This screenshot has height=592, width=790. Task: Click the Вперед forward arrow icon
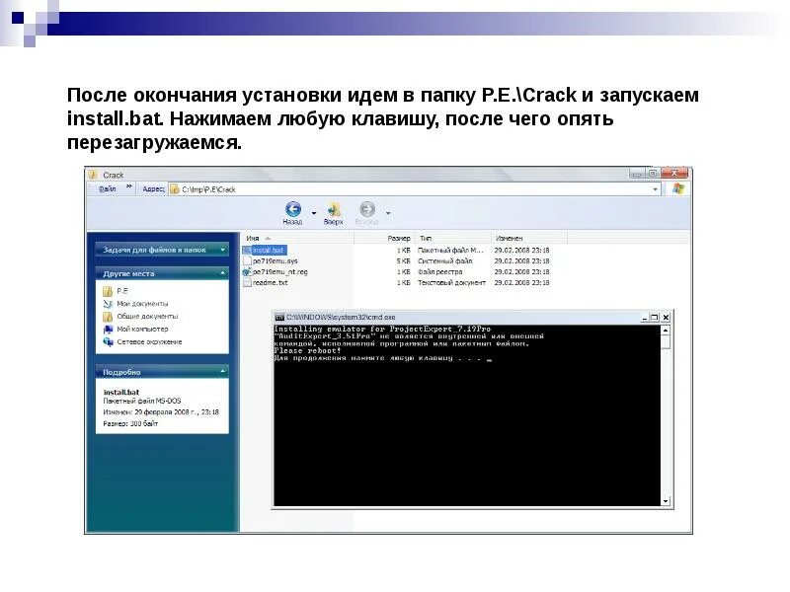coord(367,209)
